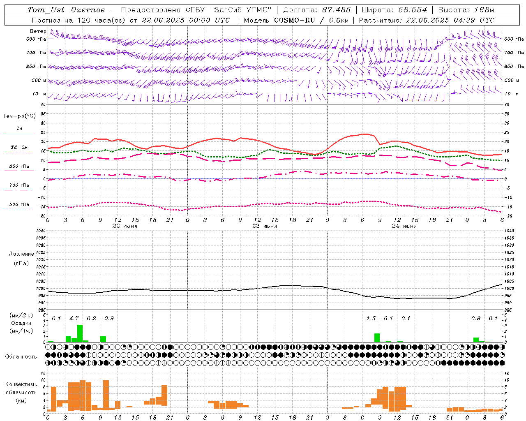Click the 0.8 precipitation value

(476, 318)
